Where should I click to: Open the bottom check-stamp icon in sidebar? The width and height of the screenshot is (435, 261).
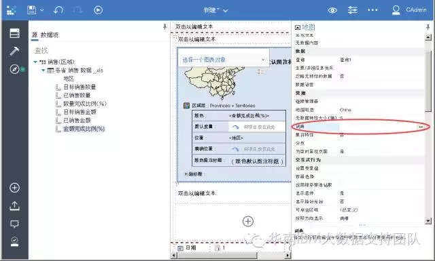(x=14, y=241)
